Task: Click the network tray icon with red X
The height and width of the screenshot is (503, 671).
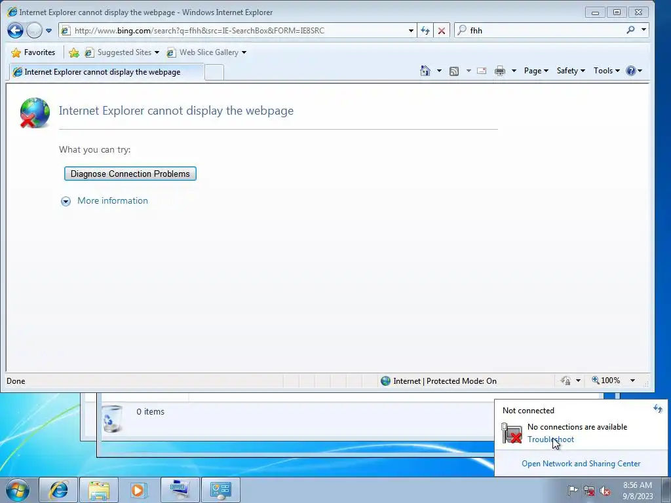Action: click(x=589, y=491)
